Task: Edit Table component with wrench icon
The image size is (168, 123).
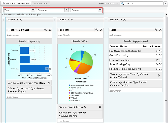Action: click(x=156, y=30)
